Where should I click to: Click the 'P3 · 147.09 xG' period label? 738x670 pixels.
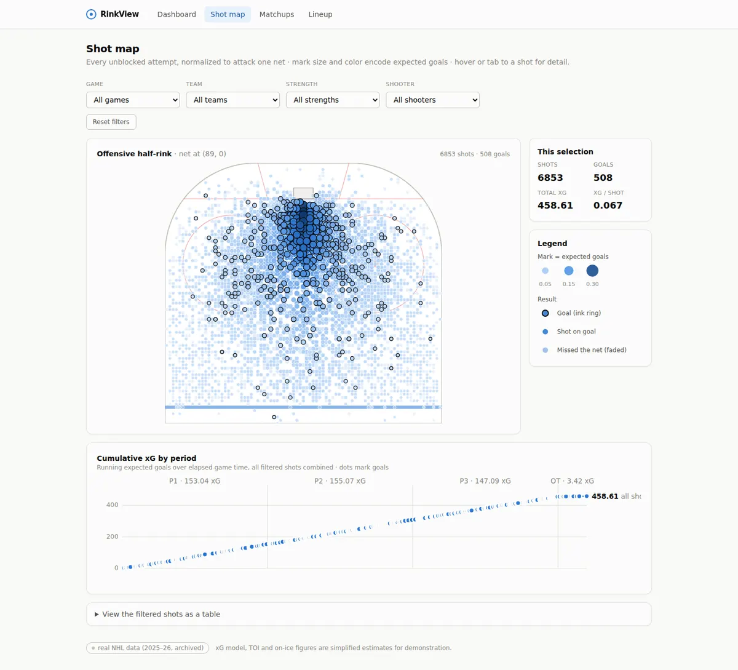(485, 481)
